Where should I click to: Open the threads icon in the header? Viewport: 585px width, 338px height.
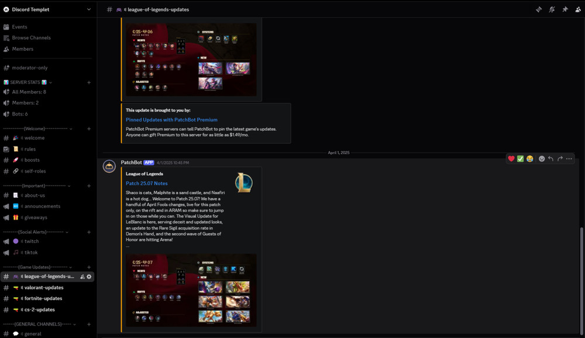coord(539,9)
